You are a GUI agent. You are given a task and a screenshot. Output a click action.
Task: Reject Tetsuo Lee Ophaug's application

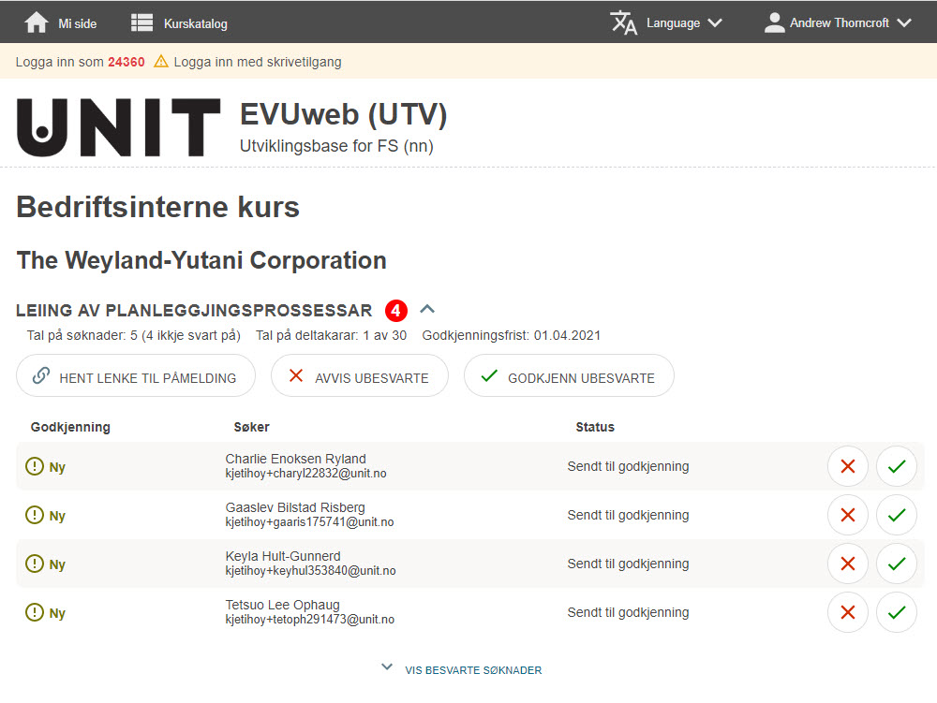tap(847, 612)
